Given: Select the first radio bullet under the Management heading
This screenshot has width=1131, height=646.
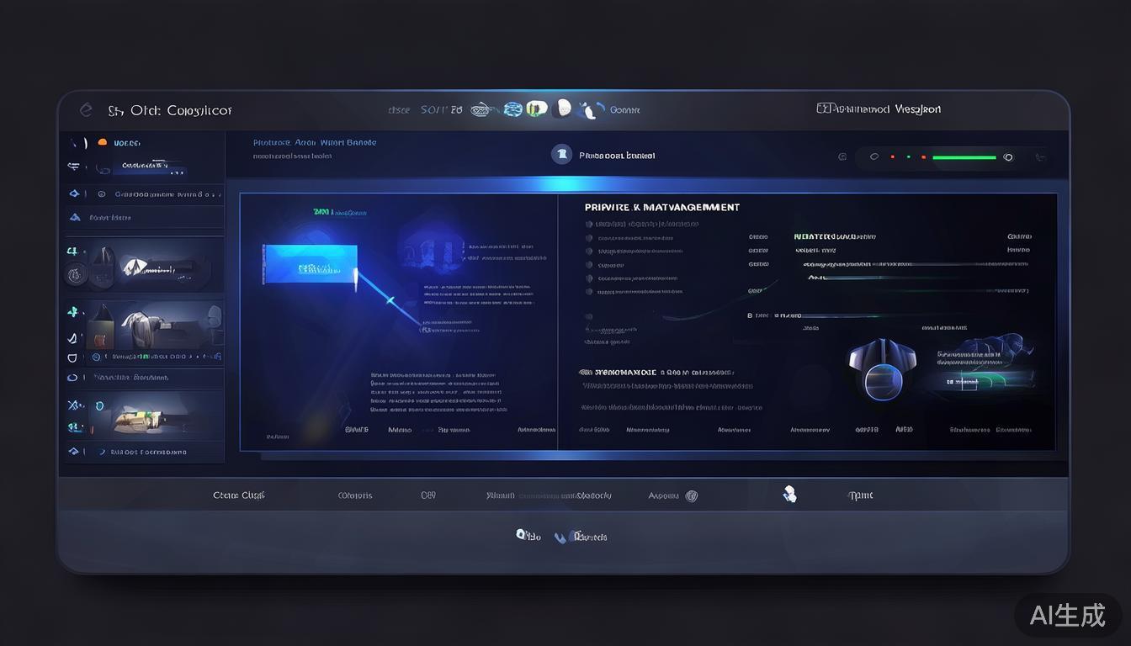Looking at the screenshot, I should point(589,225).
